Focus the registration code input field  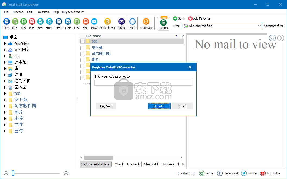(143, 83)
